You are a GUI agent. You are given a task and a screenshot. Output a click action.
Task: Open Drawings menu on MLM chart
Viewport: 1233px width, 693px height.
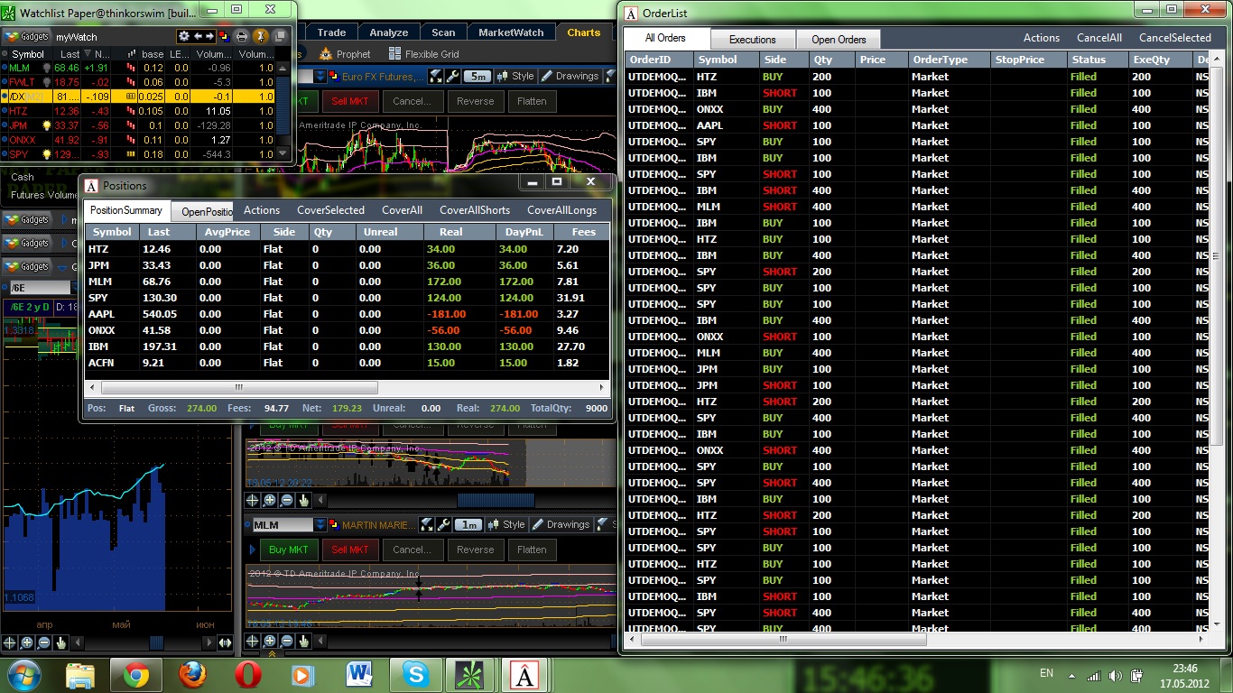(x=561, y=524)
